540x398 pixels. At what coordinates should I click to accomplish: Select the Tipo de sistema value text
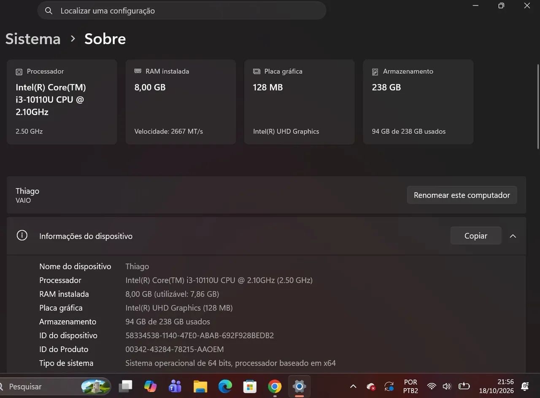230,363
